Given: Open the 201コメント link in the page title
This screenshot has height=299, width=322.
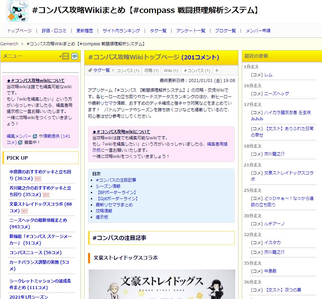Looking at the screenshot, I should click(200, 57).
